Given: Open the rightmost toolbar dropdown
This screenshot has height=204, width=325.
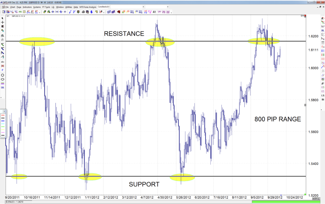Looking at the screenshot, I should [x=168, y=7].
